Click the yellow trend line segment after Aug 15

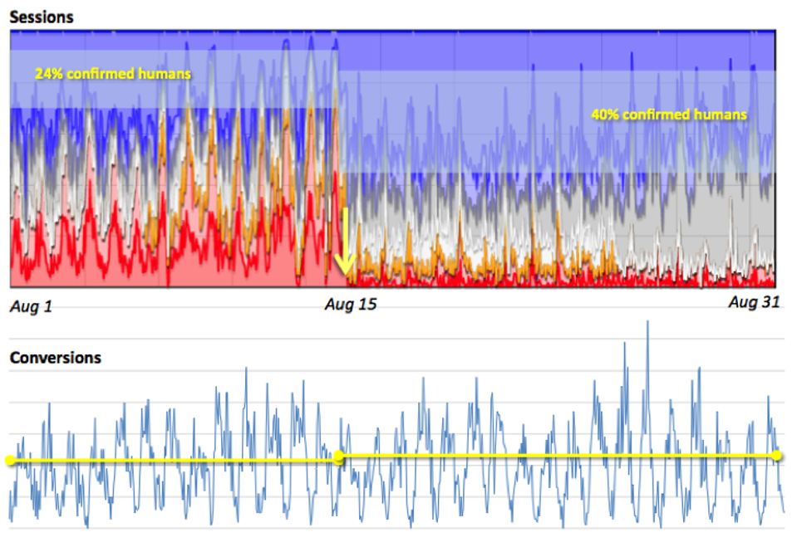click(557, 456)
